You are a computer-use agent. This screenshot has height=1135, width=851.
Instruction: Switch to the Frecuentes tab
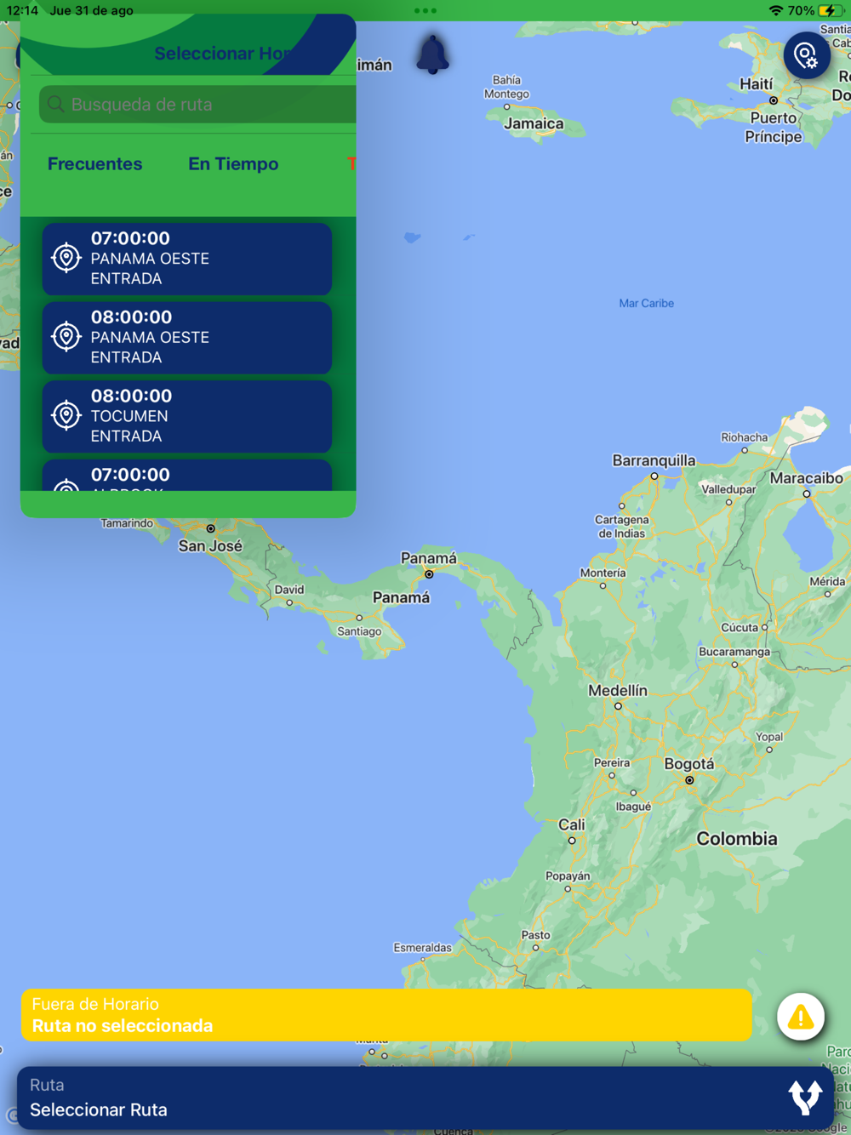coord(94,163)
